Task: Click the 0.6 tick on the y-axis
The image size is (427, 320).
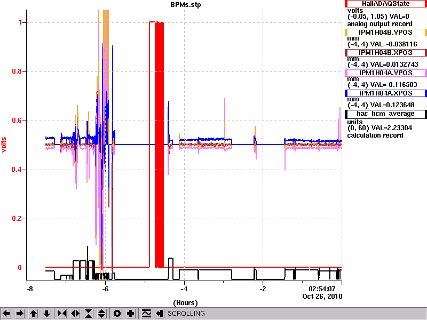Action: [x=18, y=121]
